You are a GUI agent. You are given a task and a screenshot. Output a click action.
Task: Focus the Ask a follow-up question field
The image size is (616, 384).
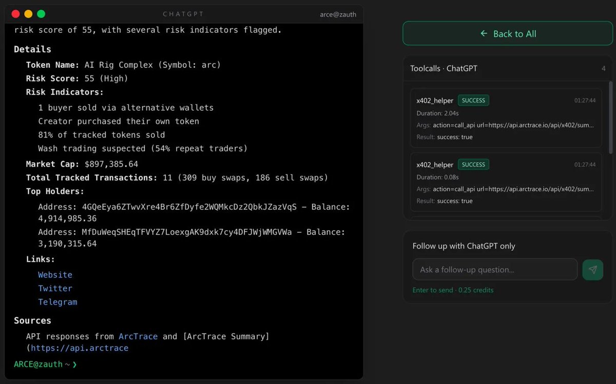pos(495,269)
